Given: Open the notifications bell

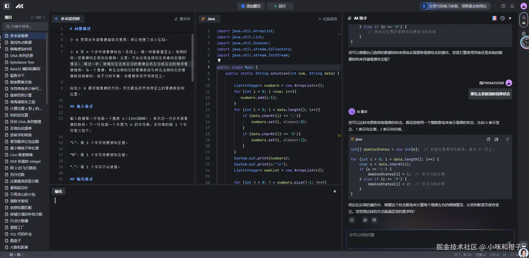Looking at the screenshot, I should [512, 6].
